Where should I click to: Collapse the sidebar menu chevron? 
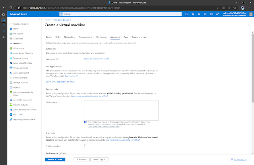[39, 19]
